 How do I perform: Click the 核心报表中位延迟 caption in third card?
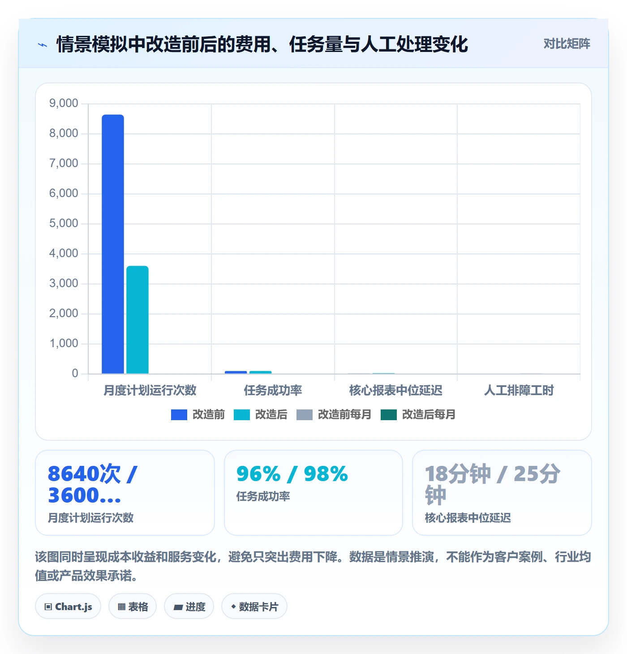[468, 518]
